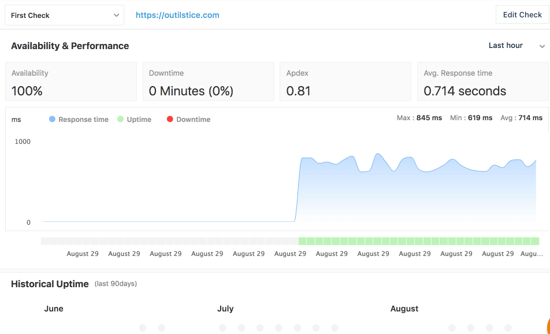
Task: Toggle the Downtime legend item
Action: 188,119
